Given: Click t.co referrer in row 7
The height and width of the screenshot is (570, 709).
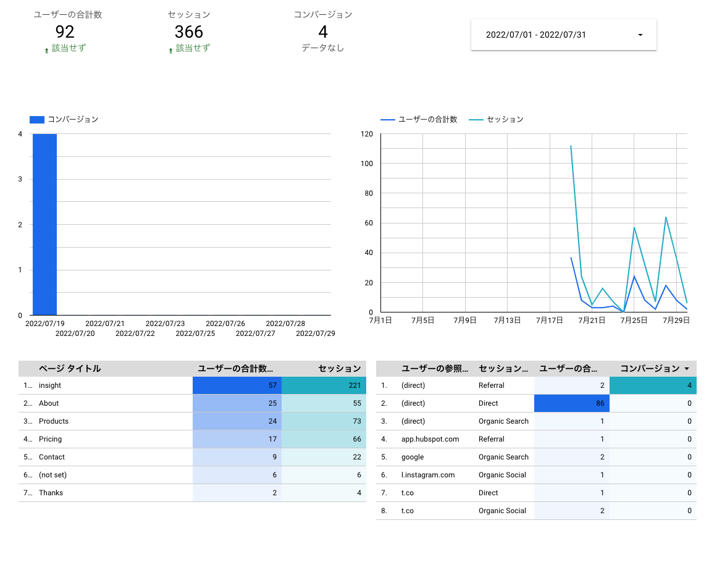Looking at the screenshot, I should (x=408, y=493).
